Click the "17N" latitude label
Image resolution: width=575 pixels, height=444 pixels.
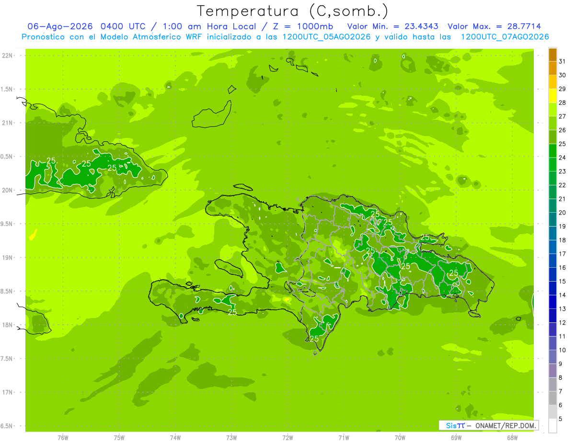tap(8, 393)
